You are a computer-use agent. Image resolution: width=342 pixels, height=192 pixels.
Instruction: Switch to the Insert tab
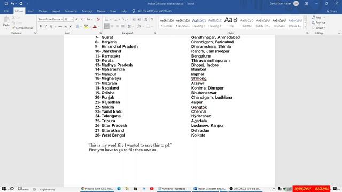point(31,11)
